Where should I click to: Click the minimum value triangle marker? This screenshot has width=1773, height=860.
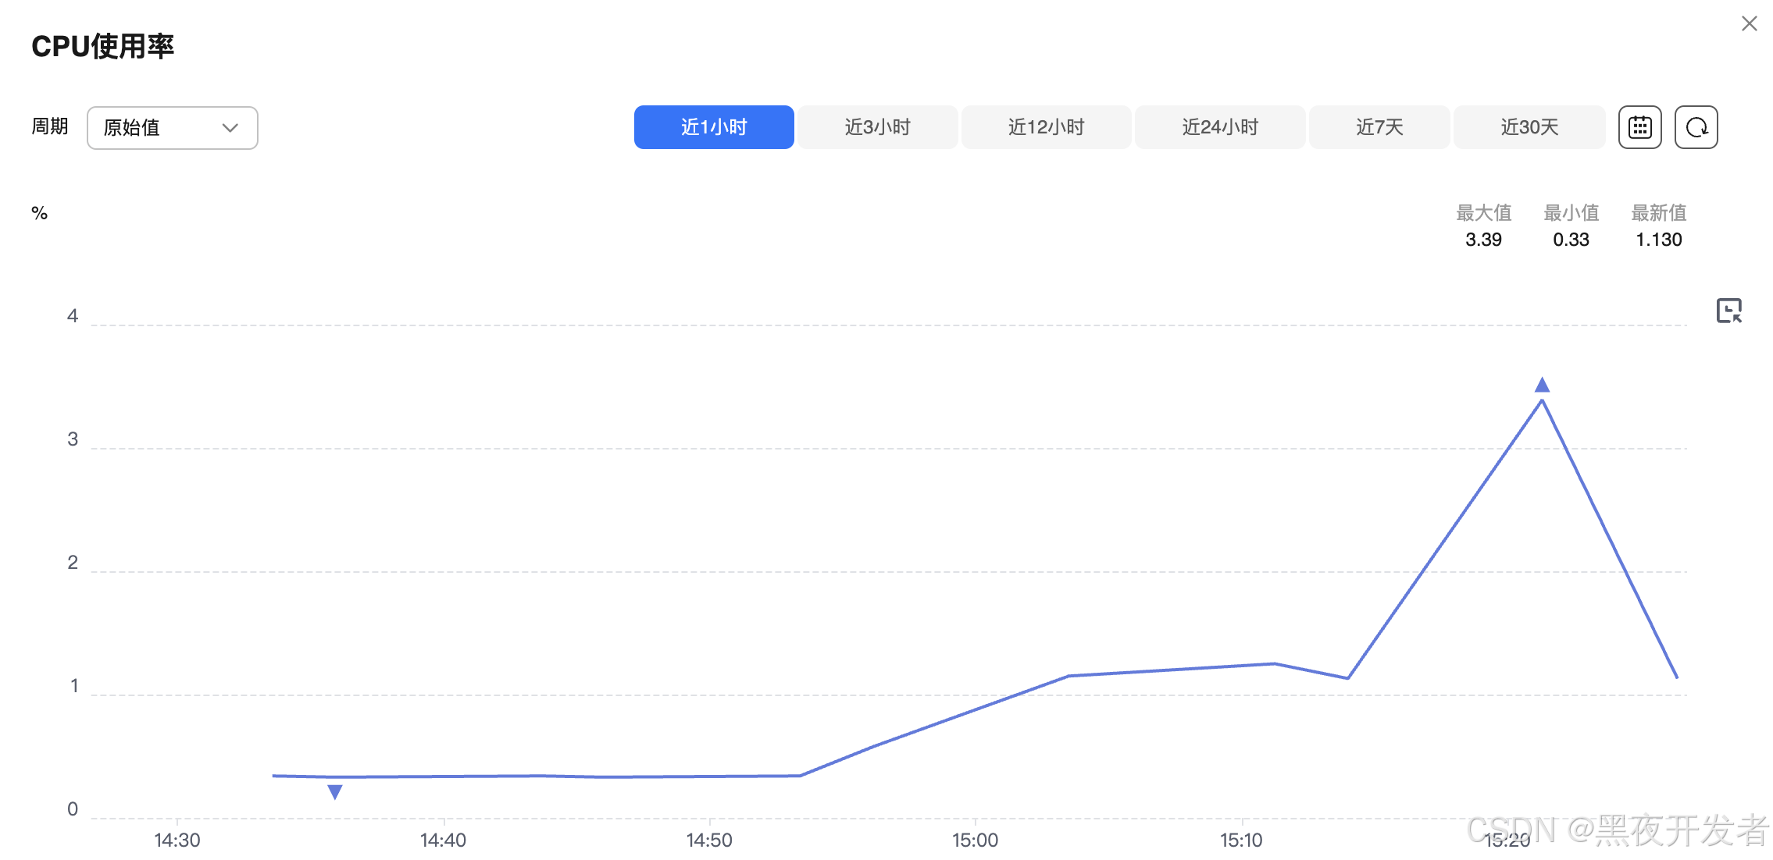click(x=335, y=792)
